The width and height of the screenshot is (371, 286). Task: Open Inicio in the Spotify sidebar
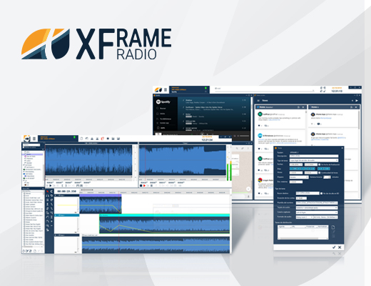pos(161,114)
